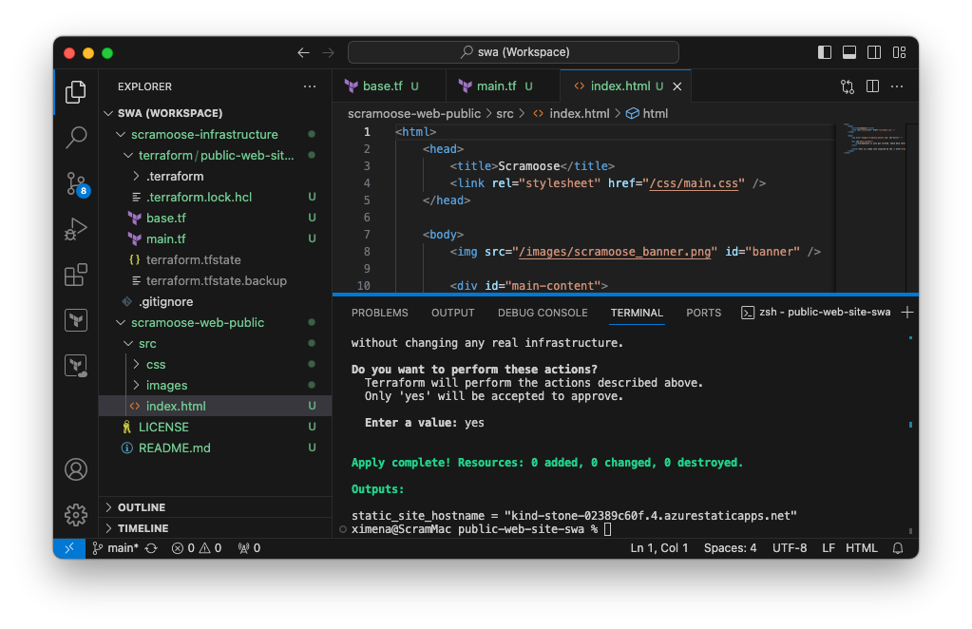The width and height of the screenshot is (972, 629).
Task: Open the remote window indicator in status bar
Action: click(x=68, y=548)
